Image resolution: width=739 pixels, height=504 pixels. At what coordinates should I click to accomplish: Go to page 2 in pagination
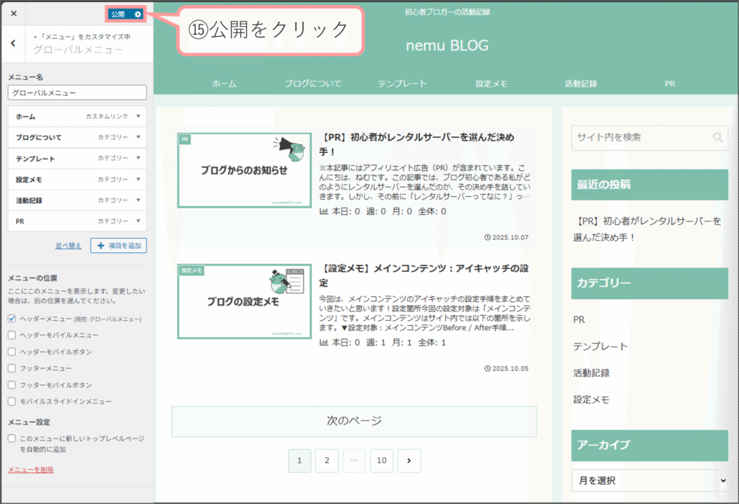326,460
